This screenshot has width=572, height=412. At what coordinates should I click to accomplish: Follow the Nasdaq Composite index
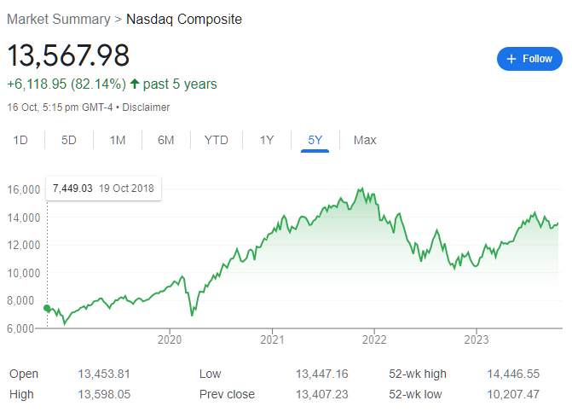(529, 59)
